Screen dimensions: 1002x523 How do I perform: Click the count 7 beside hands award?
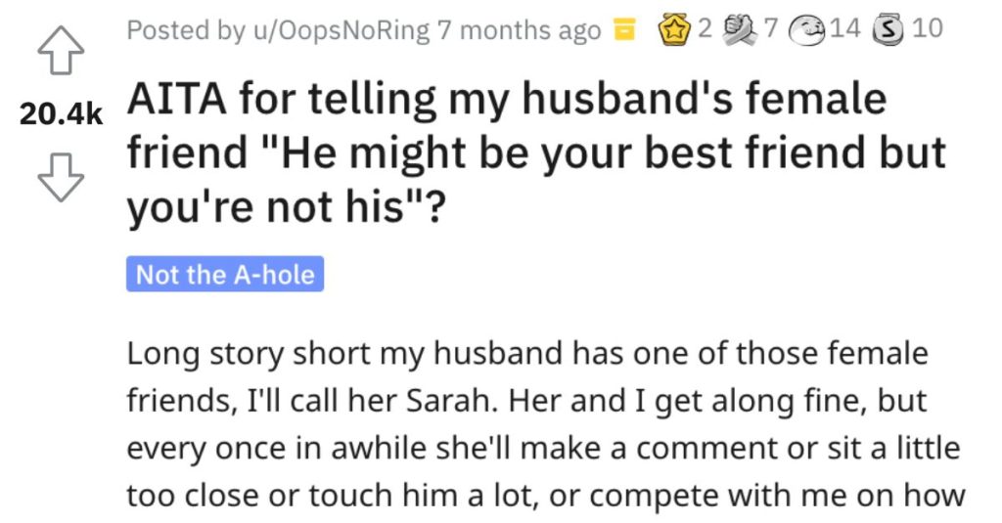coord(771,28)
